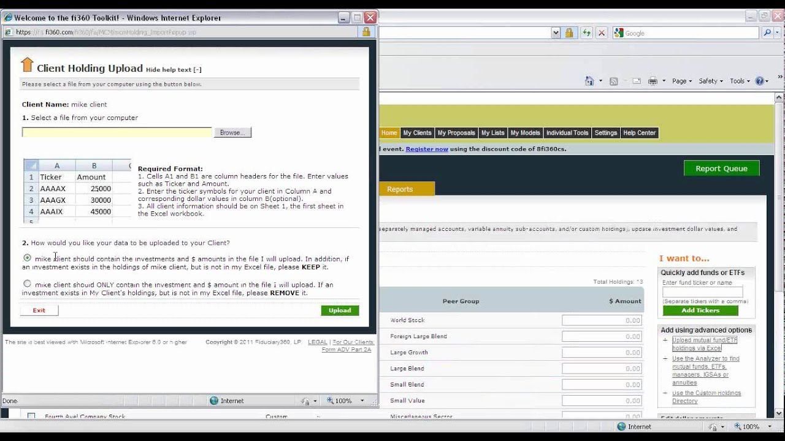Open the Page menu dropdown

click(682, 81)
